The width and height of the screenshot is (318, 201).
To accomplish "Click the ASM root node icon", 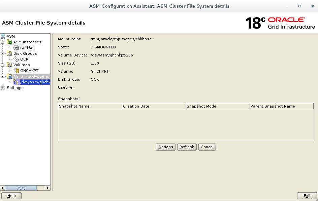I will click(3, 36).
